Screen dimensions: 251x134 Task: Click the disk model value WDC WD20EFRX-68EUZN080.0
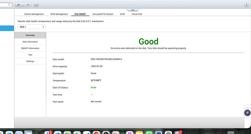[106, 59]
